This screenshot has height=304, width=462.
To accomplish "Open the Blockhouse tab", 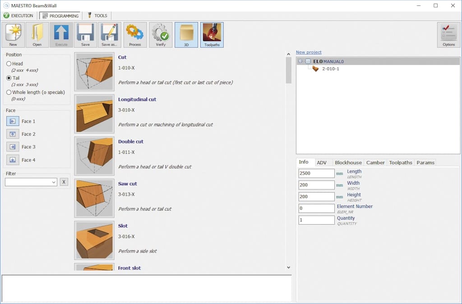I will pyautogui.click(x=348, y=162).
